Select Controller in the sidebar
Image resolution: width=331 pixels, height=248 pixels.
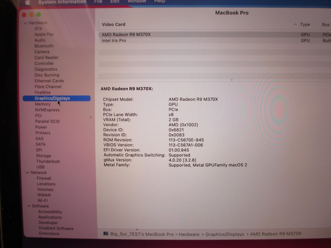44,63
